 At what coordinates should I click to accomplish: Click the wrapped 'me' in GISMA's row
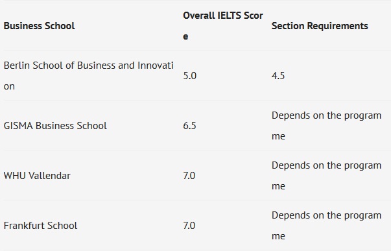point(278,136)
